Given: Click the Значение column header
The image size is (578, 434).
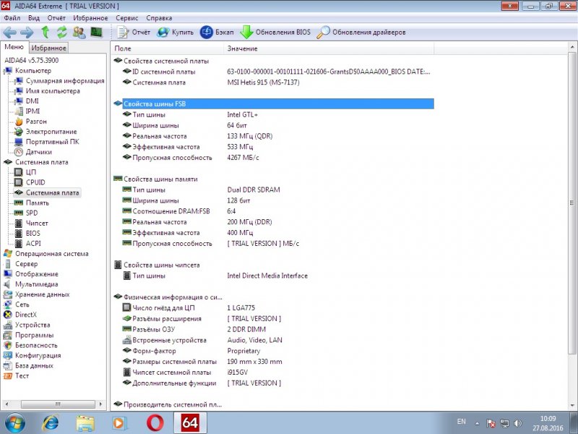Looking at the screenshot, I should pos(242,48).
